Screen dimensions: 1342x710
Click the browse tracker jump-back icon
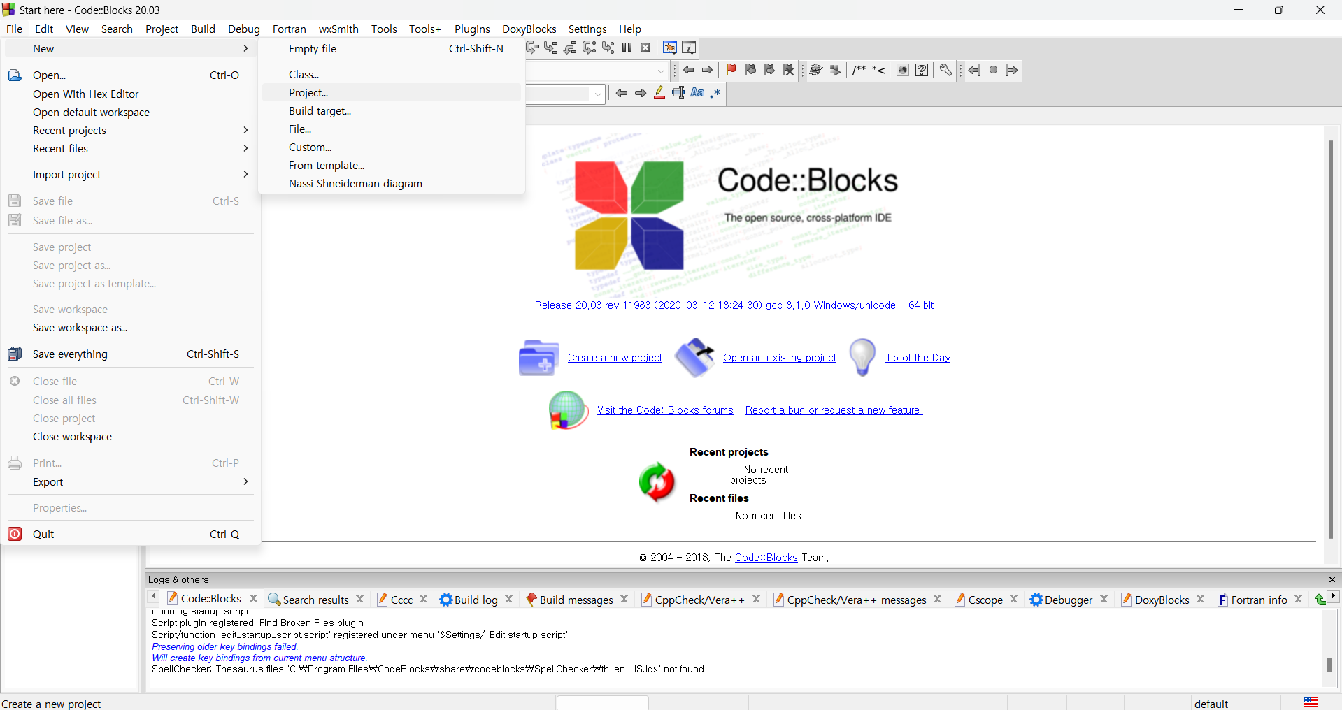click(x=974, y=70)
